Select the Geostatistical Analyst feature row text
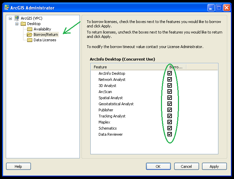 point(116,104)
